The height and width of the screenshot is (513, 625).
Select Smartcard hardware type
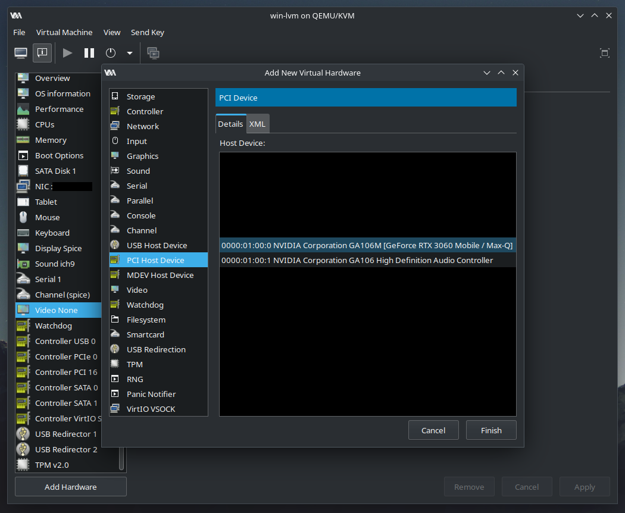click(159, 335)
